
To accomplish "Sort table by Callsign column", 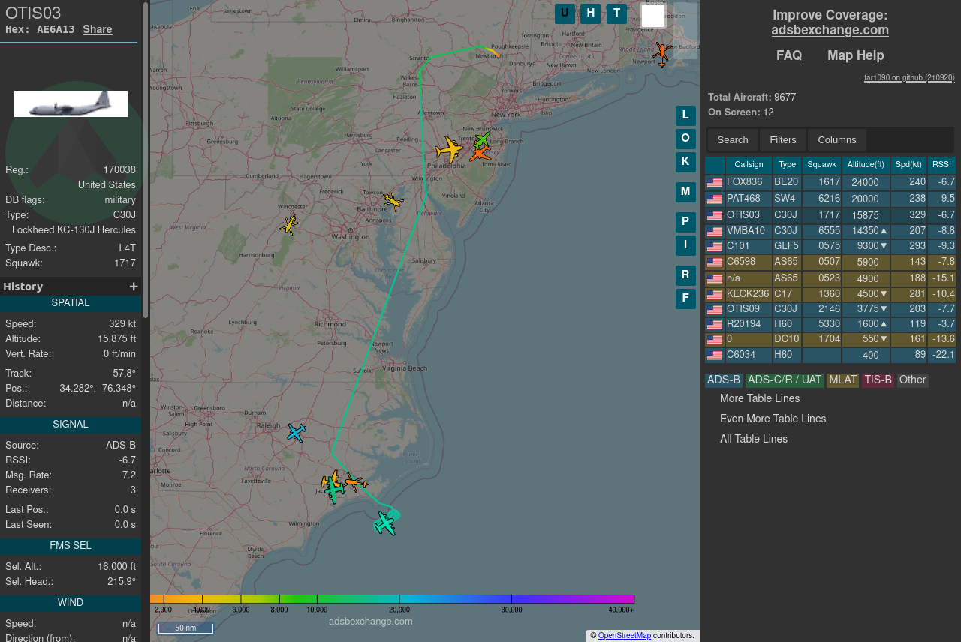I will pyautogui.click(x=749, y=165).
